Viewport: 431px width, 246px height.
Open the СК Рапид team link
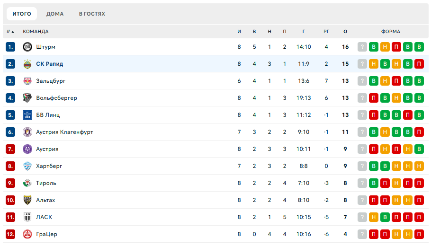(x=49, y=64)
